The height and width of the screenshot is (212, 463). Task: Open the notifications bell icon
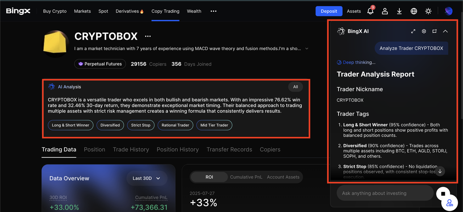point(370,11)
